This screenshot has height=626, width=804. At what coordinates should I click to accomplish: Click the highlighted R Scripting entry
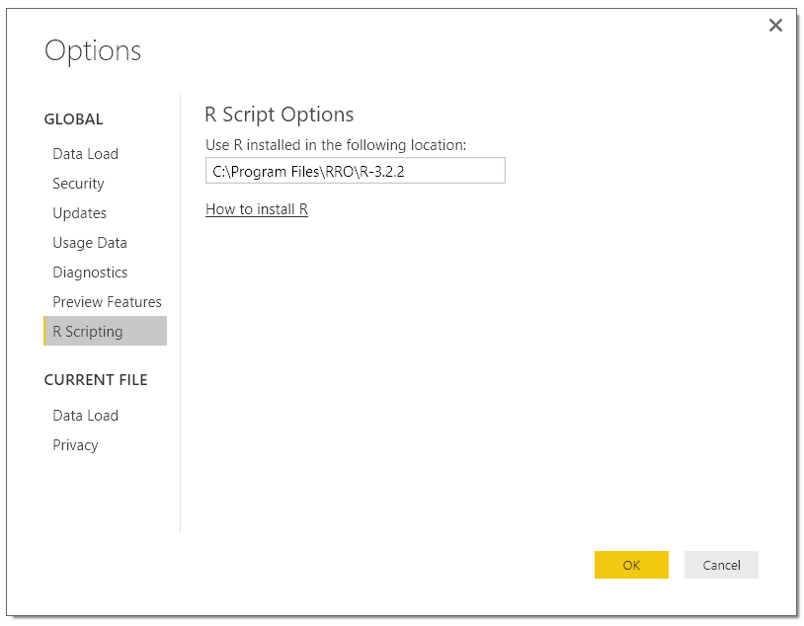pos(88,331)
